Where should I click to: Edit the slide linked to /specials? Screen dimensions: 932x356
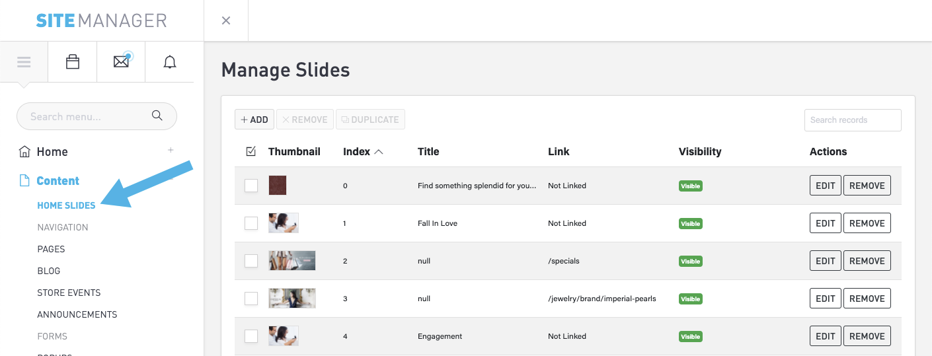click(825, 261)
